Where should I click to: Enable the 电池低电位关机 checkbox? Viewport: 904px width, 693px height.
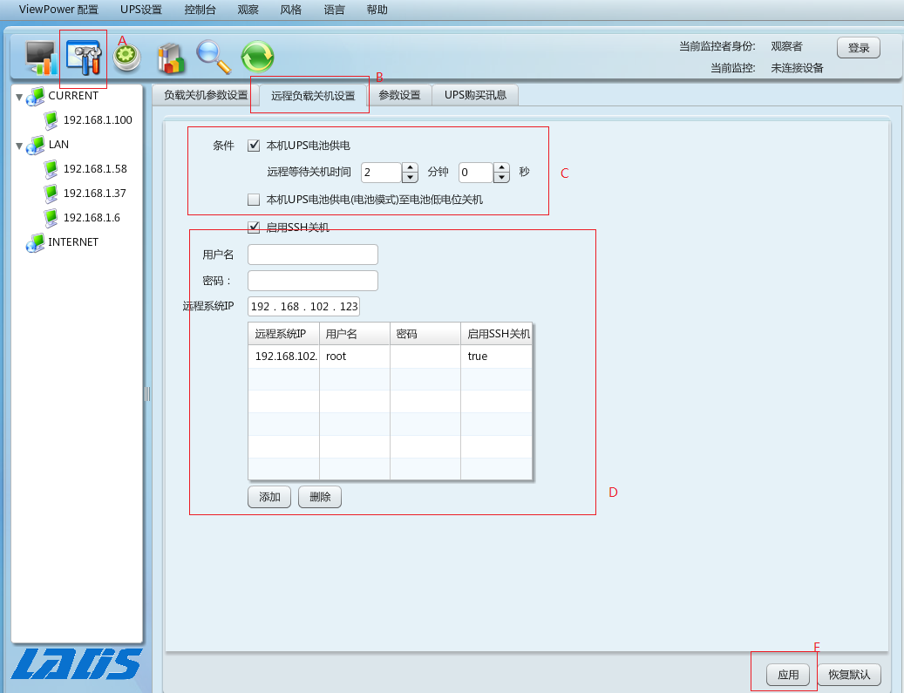click(x=254, y=200)
